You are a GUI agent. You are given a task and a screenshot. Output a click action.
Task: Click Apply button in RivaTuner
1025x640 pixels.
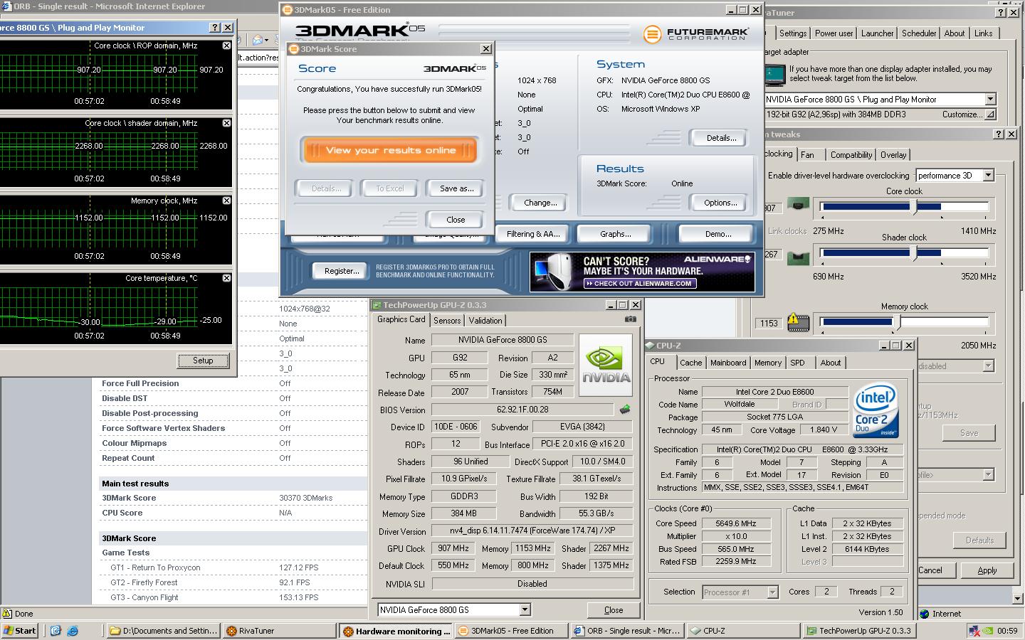coord(987,570)
